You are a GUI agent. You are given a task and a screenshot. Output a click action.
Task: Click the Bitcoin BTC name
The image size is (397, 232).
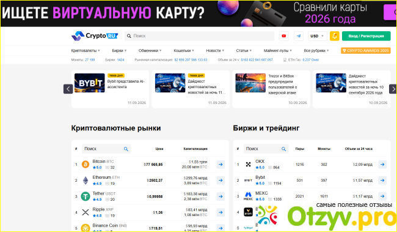coord(103,162)
